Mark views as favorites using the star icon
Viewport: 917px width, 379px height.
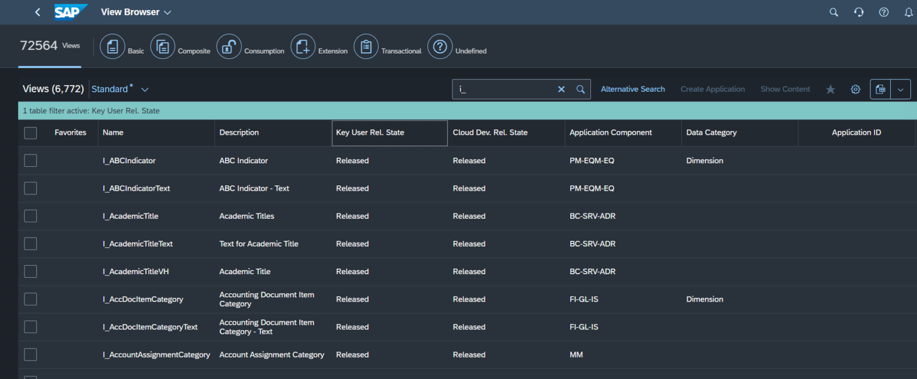click(830, 89)
